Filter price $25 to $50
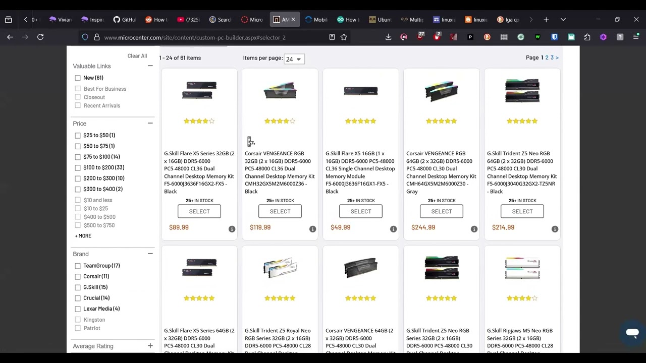Viewport: 646px width, 363px height. 78,135
